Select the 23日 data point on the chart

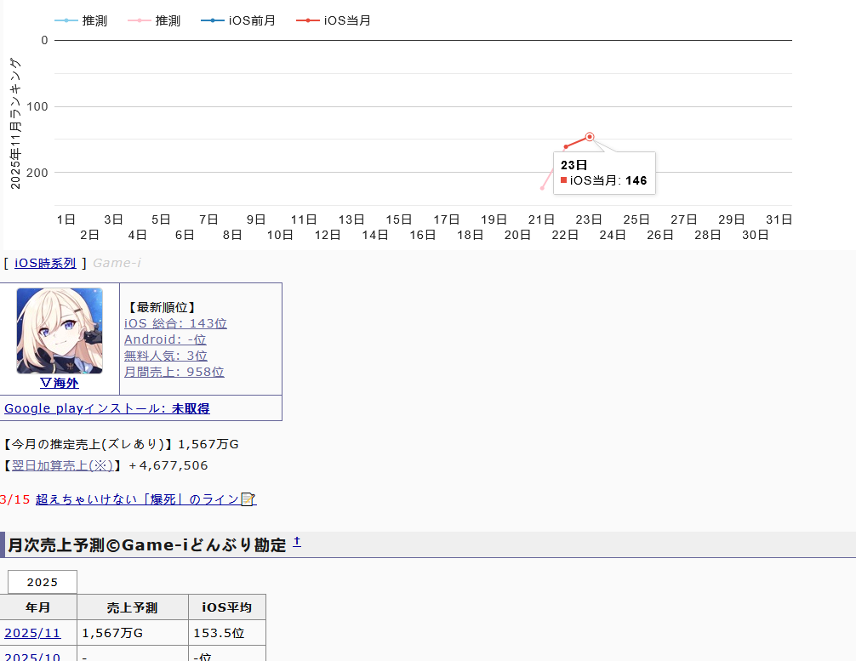pyautogui.click(x=590, y=136)
